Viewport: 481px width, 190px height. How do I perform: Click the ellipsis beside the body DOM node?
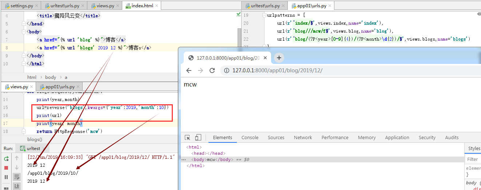pos(184,159)
